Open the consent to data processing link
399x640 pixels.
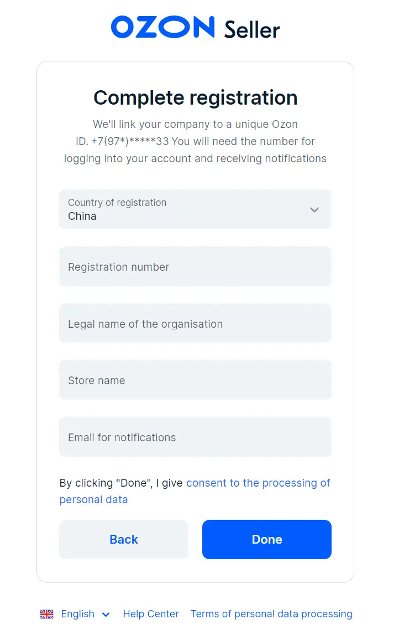point(258,483)
